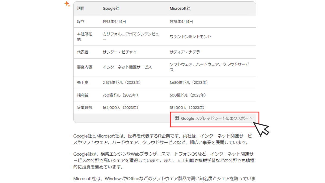Click the サンダー・ピチャイ cell

coord(120,52)
